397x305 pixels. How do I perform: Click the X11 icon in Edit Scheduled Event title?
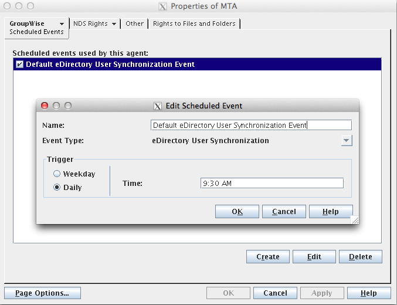(158, 106)
